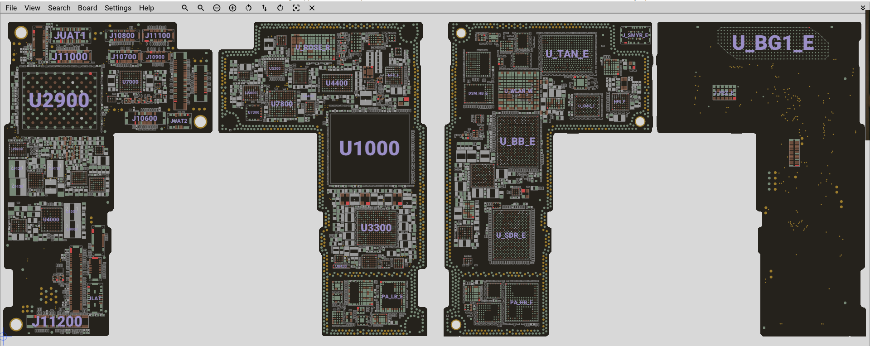
Task: Click the center-view focus icon
Action: [x=296, y=8]
